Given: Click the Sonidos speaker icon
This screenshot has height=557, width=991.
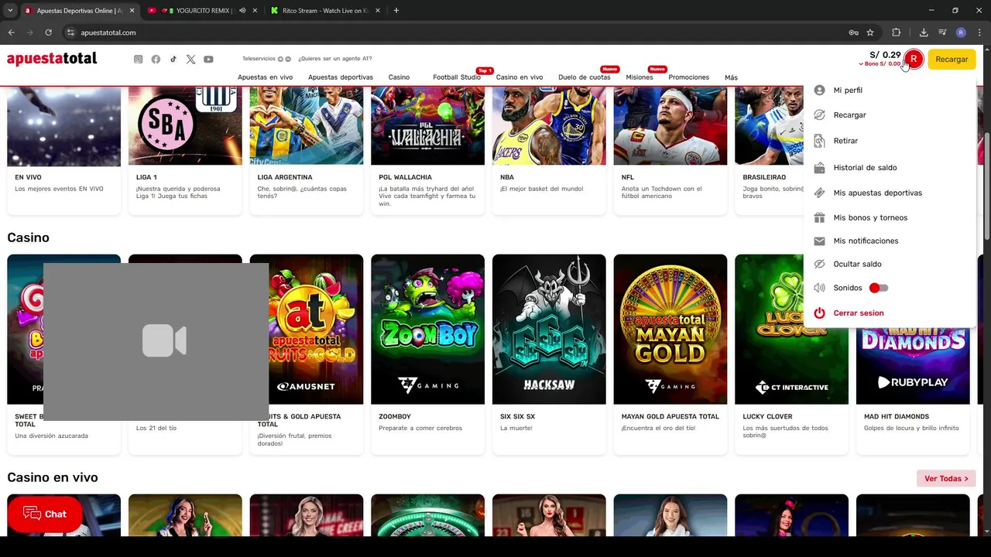Looking at the screenshot, I should (819, 288).
